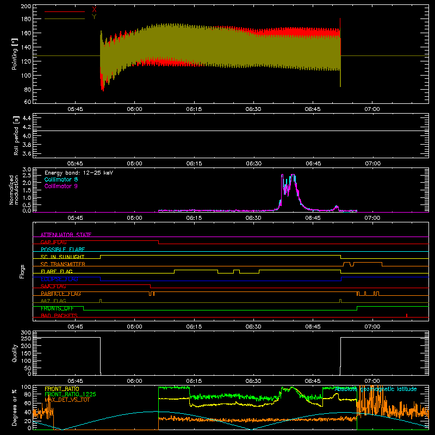The image size is (435, 435).
Task: Select the ECLIPSE_FLAG label
Action: coord(59,279)
